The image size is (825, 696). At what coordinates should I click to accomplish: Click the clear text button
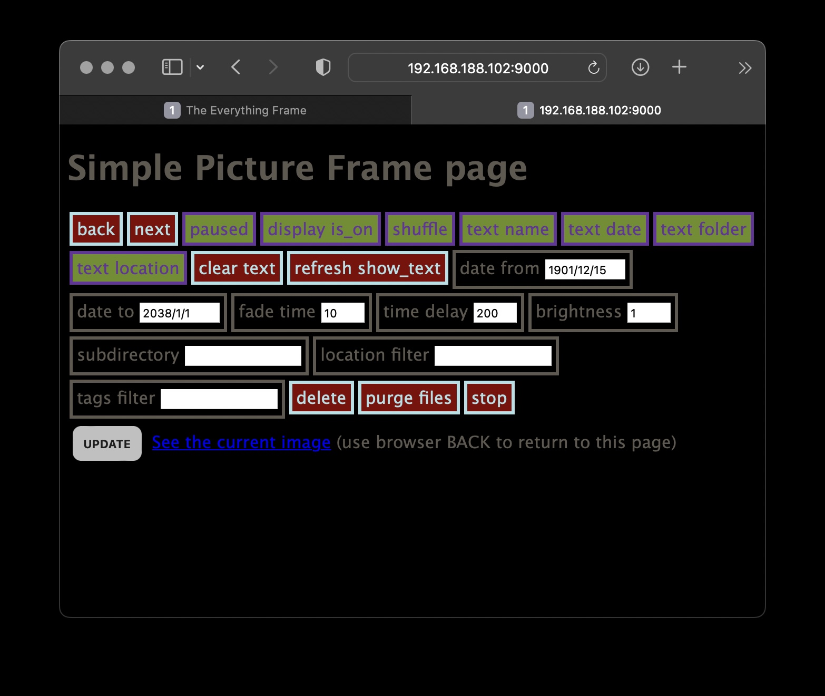pos(237,268)
